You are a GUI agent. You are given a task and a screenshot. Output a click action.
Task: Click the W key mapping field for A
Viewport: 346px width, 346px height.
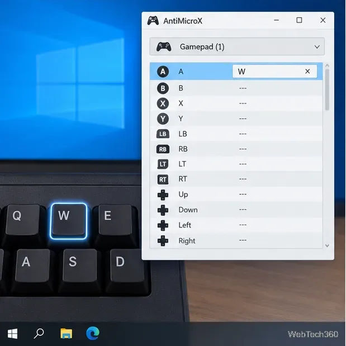(274, 72)
